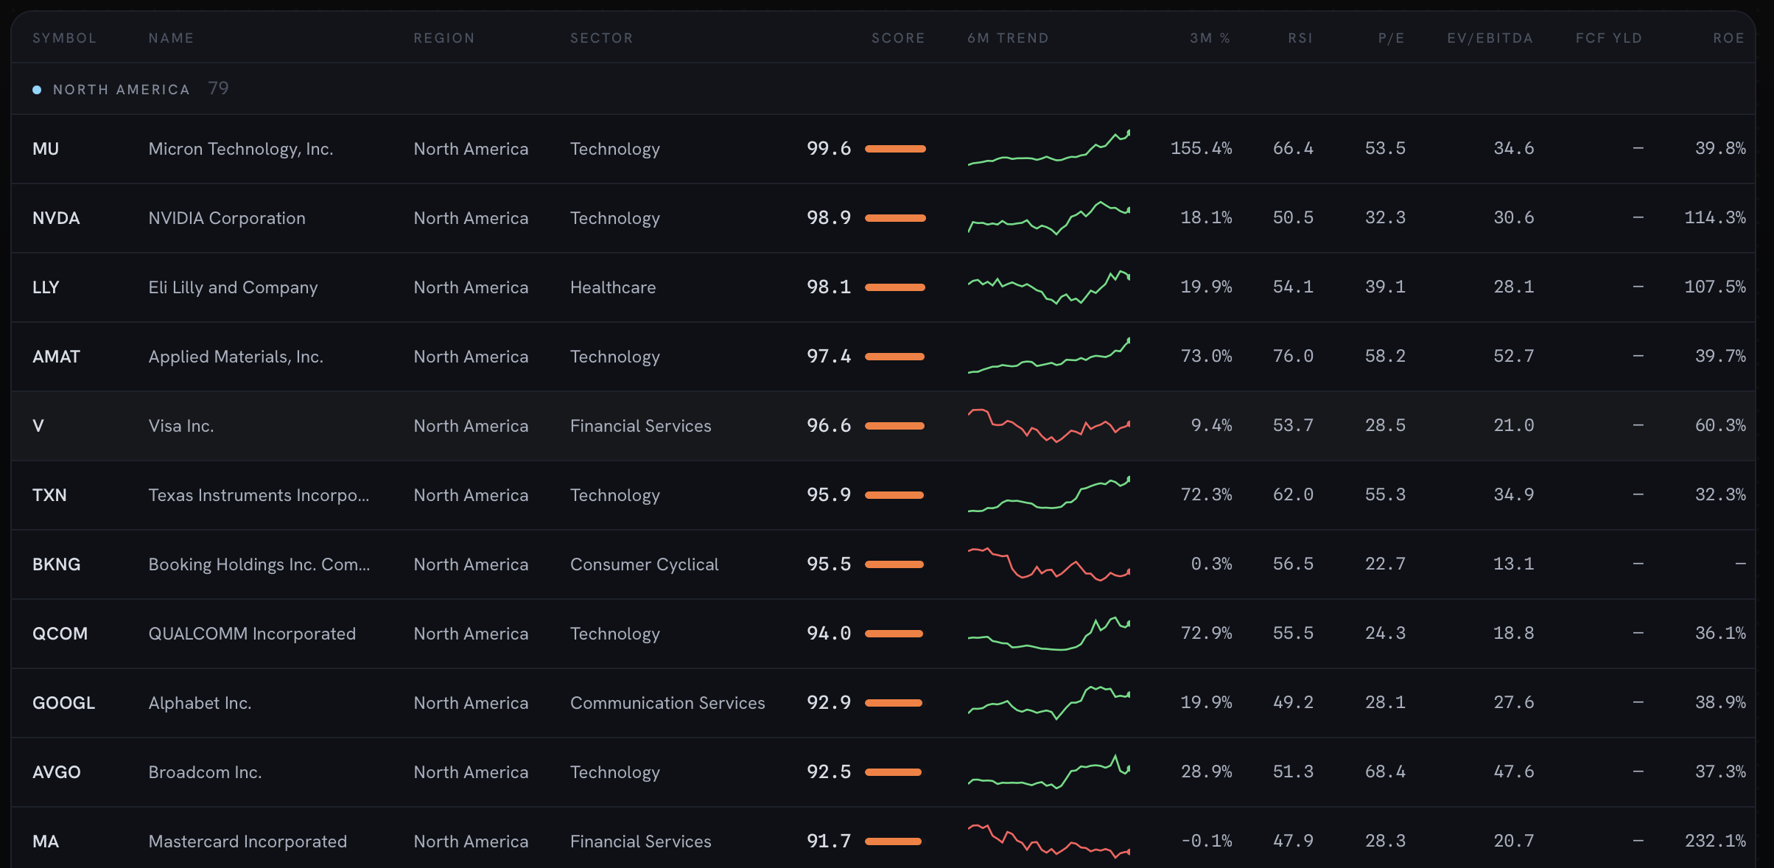This screenshot has width=1774, height=868.
Task: Click the 68.4 P/E value for AVGO
Action: [x=1385, y=771]
